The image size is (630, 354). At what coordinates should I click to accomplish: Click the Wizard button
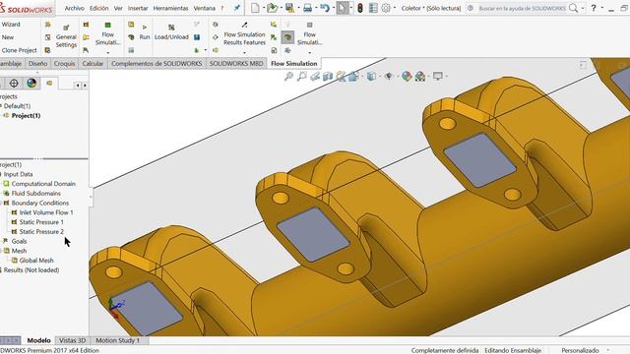[11, 24]
